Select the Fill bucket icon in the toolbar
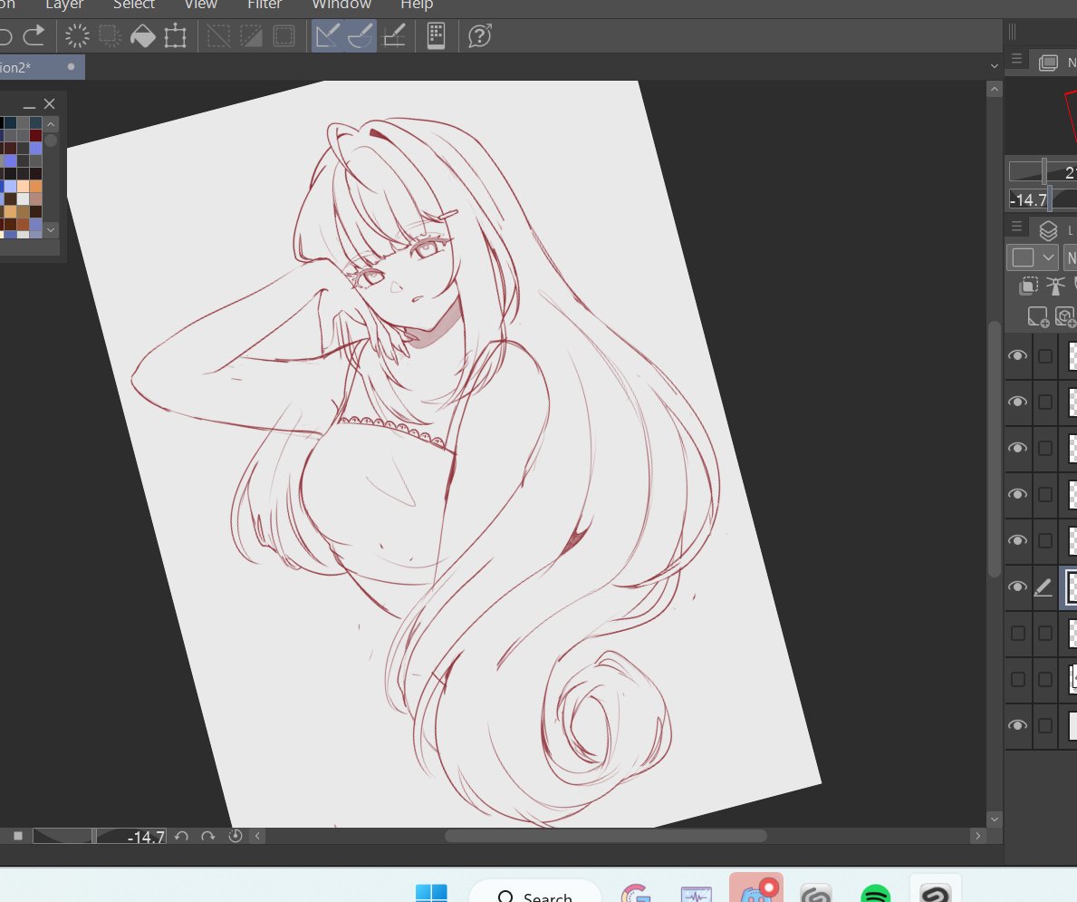This screenshot has width=1077, height=902. (x=142, y=36)
